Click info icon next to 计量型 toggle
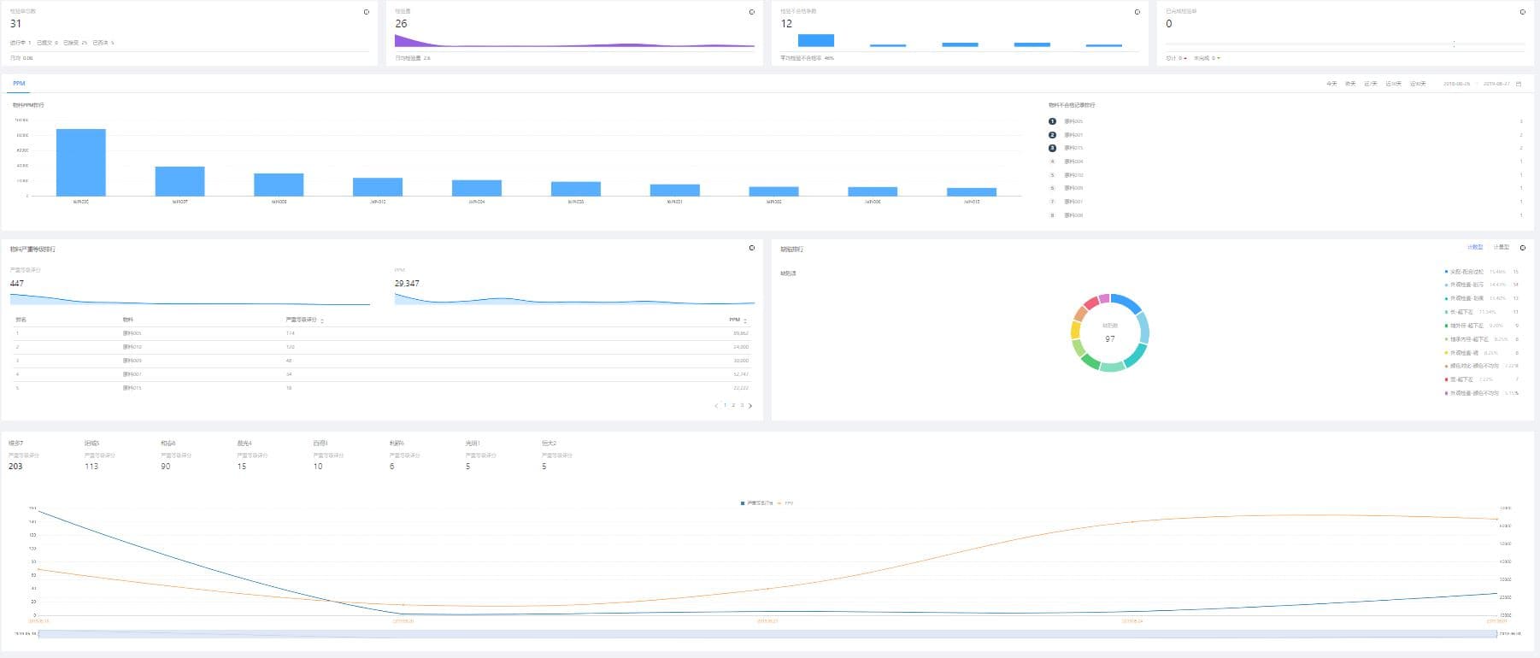 (1522, 248)
